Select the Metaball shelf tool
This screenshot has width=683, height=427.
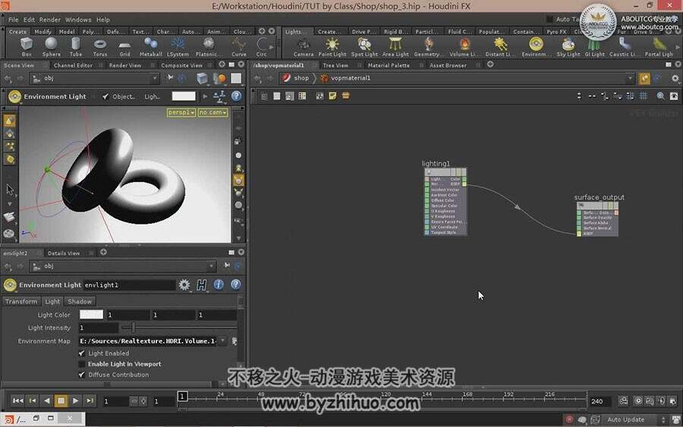coord(151,46)
